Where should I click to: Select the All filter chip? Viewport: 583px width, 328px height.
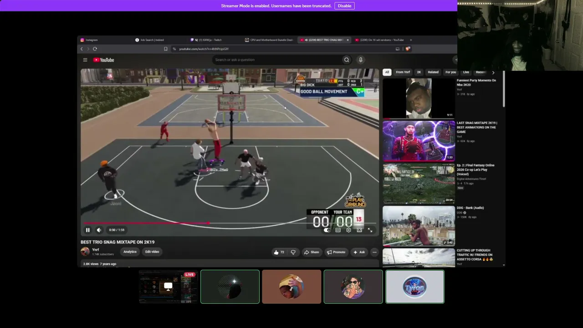tap(387, 72)
